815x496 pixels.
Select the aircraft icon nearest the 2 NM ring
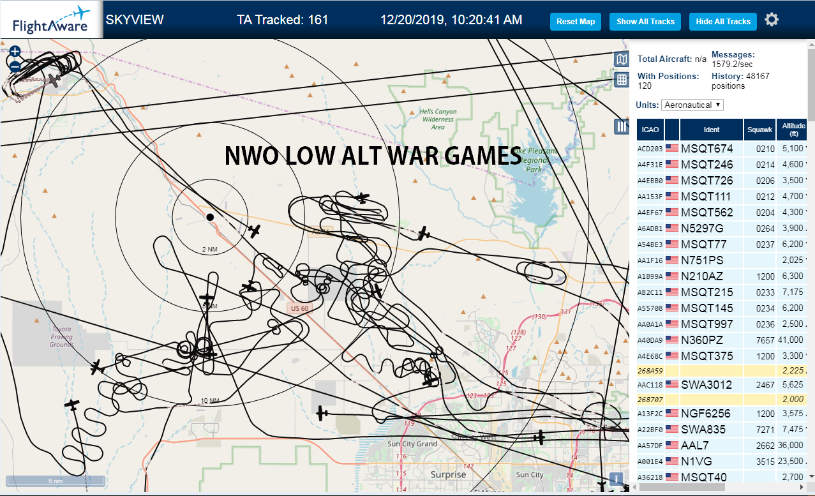255,230
